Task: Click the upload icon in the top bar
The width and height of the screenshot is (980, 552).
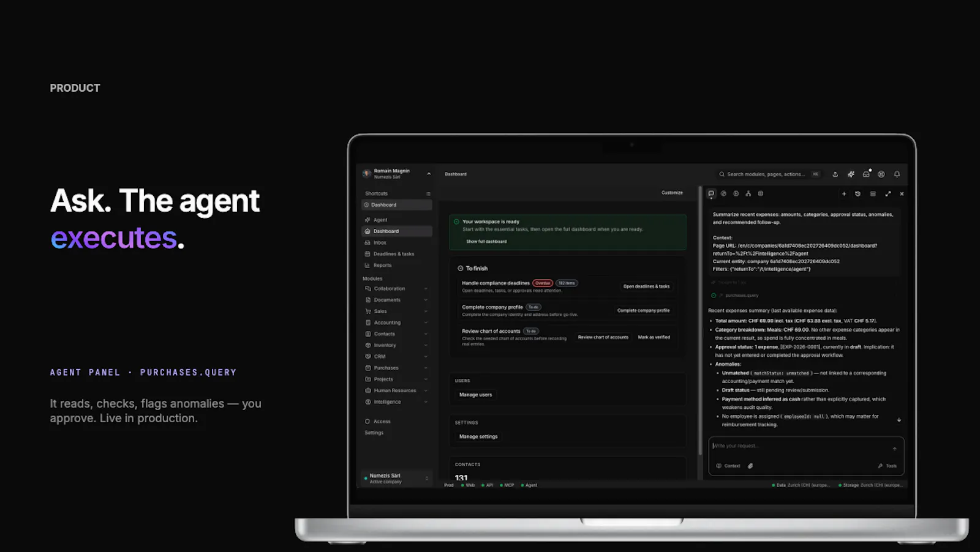Action: 835,174
